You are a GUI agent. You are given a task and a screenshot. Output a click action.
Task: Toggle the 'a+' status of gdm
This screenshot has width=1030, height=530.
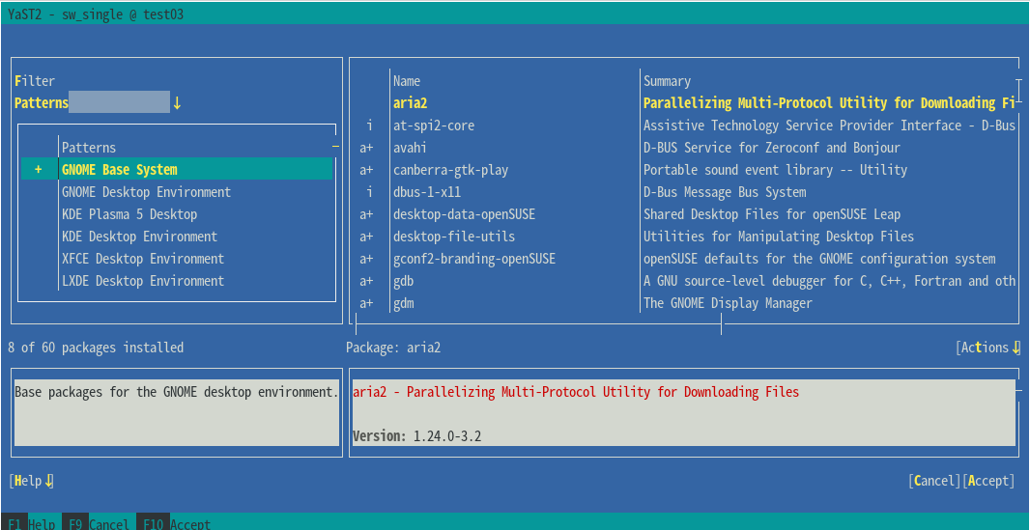[x=366, y=303]
